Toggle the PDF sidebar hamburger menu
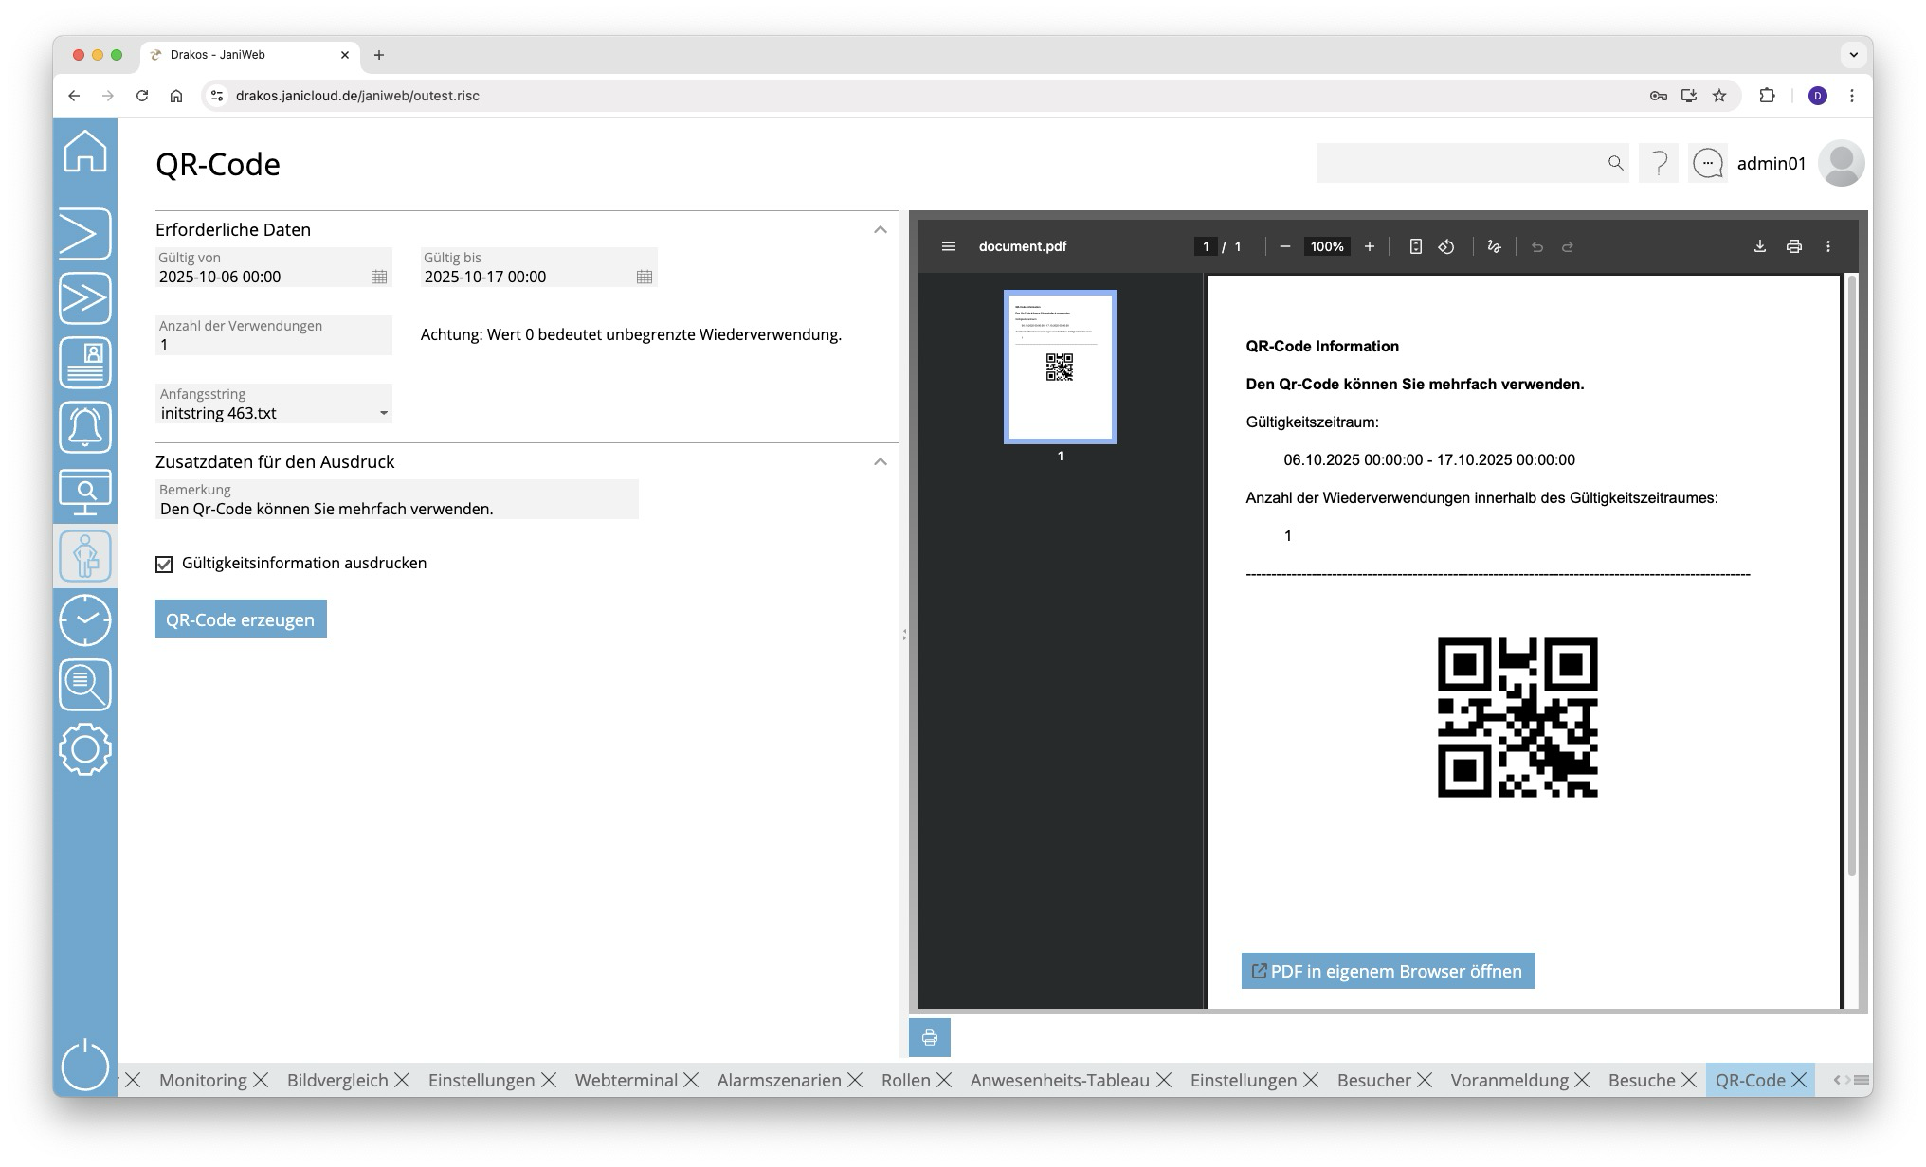The height and width of the screenshot is (1167, 1926). point(948,246)
